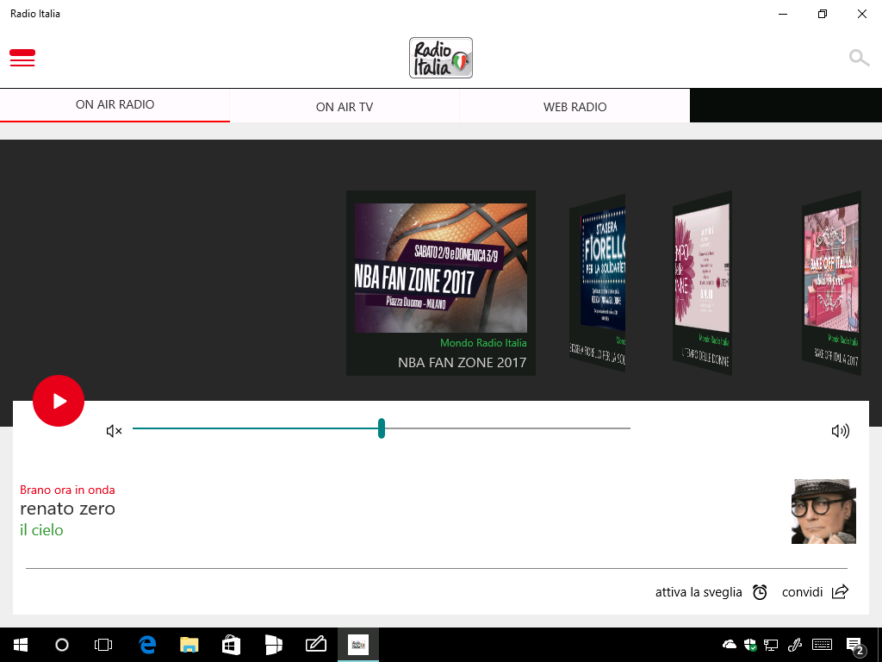Open the pen-and-note taskbar icon
Viewport: 882px width, 662px height.
pyautogui.click(x=315, y=645)
